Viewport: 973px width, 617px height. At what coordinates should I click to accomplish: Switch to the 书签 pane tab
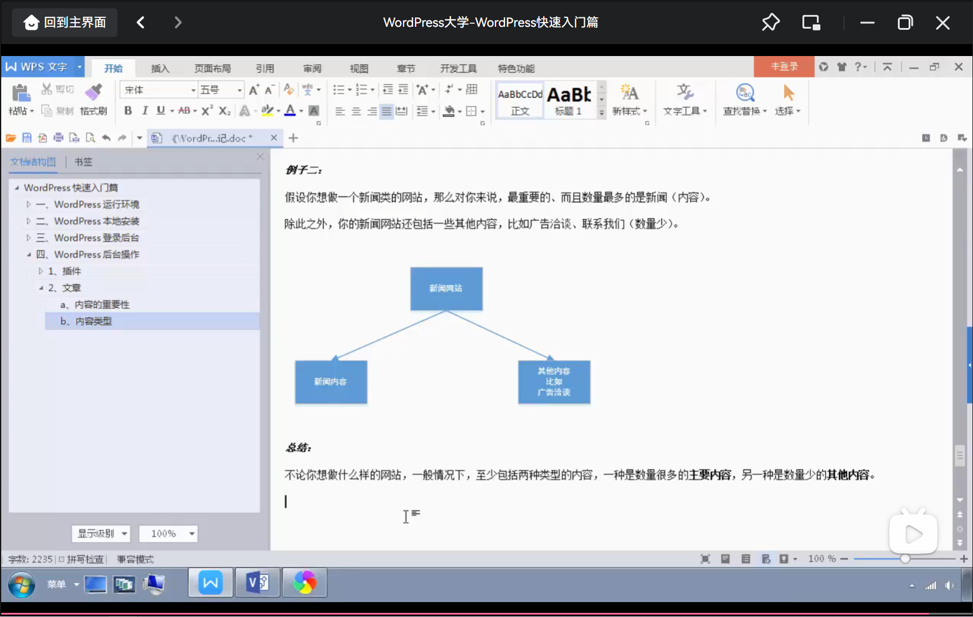point(83,162)
